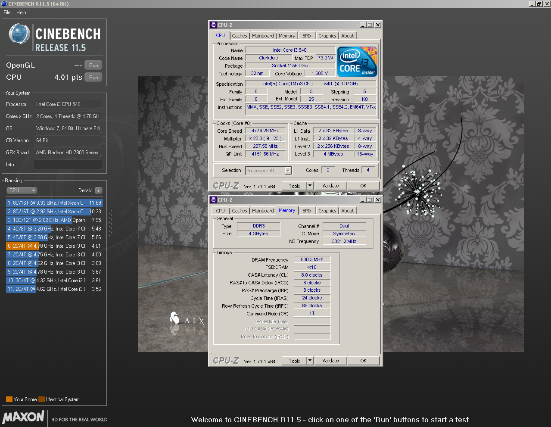Click the MAXON logo
This screenshot has width=551, height=427.
pos(23,417)
